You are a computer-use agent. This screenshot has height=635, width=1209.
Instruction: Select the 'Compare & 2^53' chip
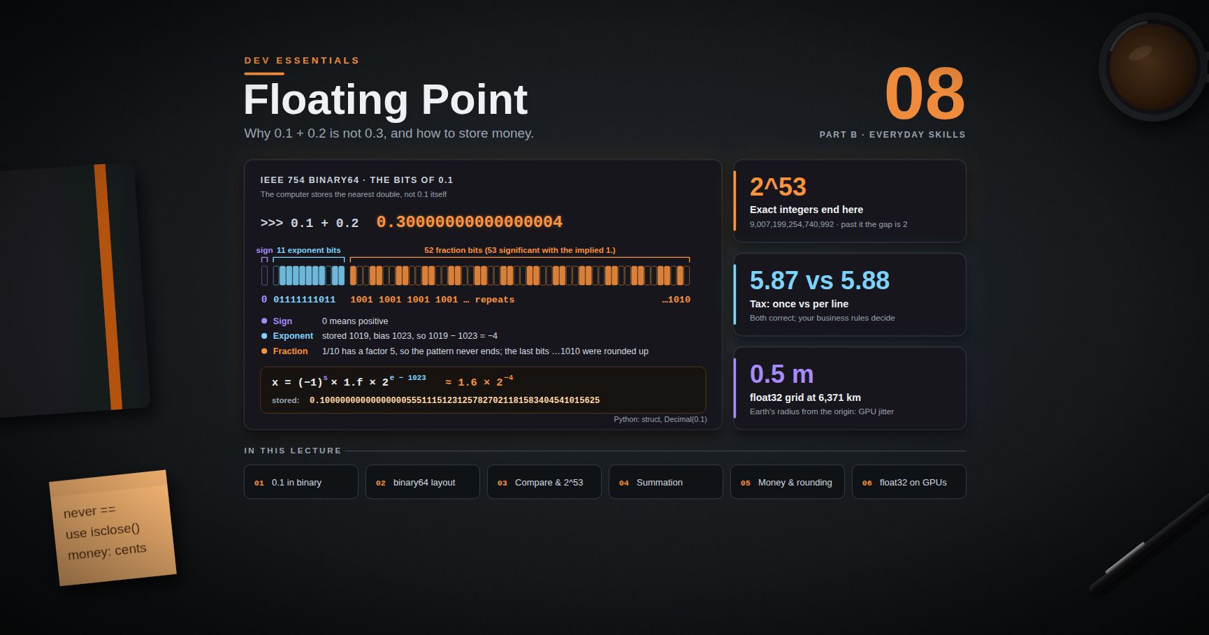coord(544,482)
